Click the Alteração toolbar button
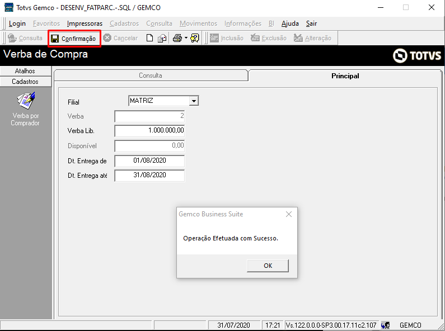 [312, 38]
